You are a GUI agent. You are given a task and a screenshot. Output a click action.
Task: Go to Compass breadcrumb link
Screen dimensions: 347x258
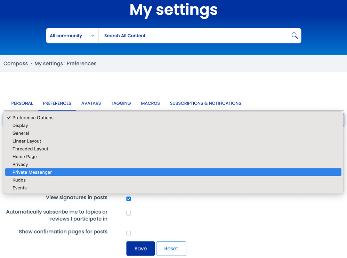tap(16, 63)
